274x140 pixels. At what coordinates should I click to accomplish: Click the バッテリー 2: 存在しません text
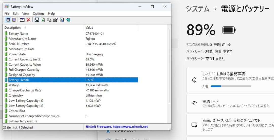pyautogui.click(x=205, y=59)
